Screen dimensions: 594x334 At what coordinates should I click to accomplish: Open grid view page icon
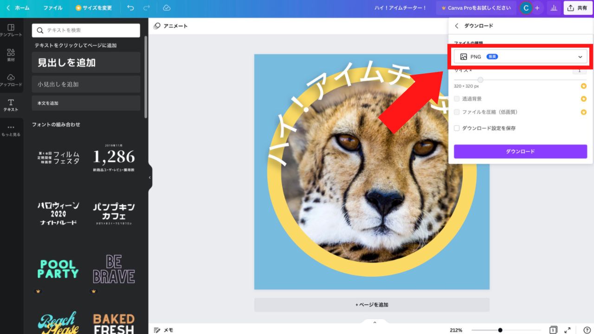(553, 330)
